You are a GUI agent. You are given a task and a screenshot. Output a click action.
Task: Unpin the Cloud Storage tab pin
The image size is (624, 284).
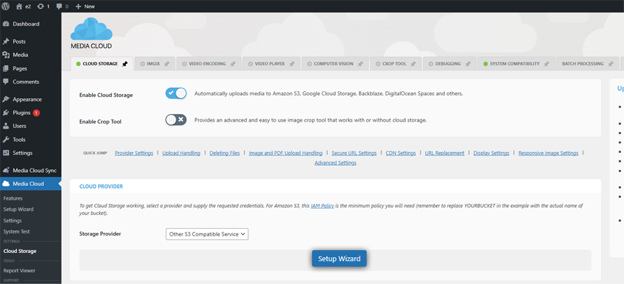125,64
